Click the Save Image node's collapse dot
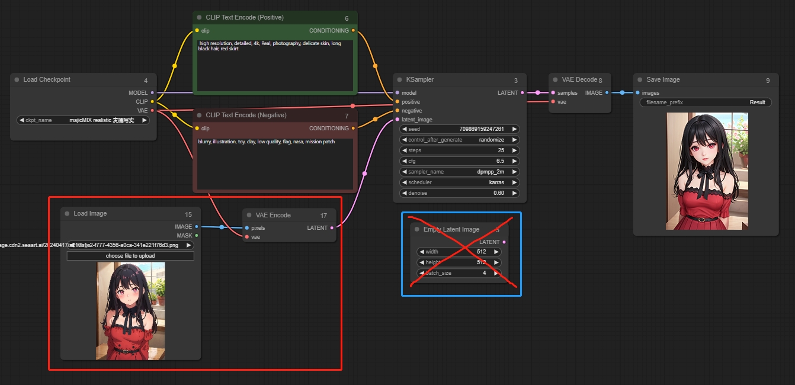 [640, 79]
